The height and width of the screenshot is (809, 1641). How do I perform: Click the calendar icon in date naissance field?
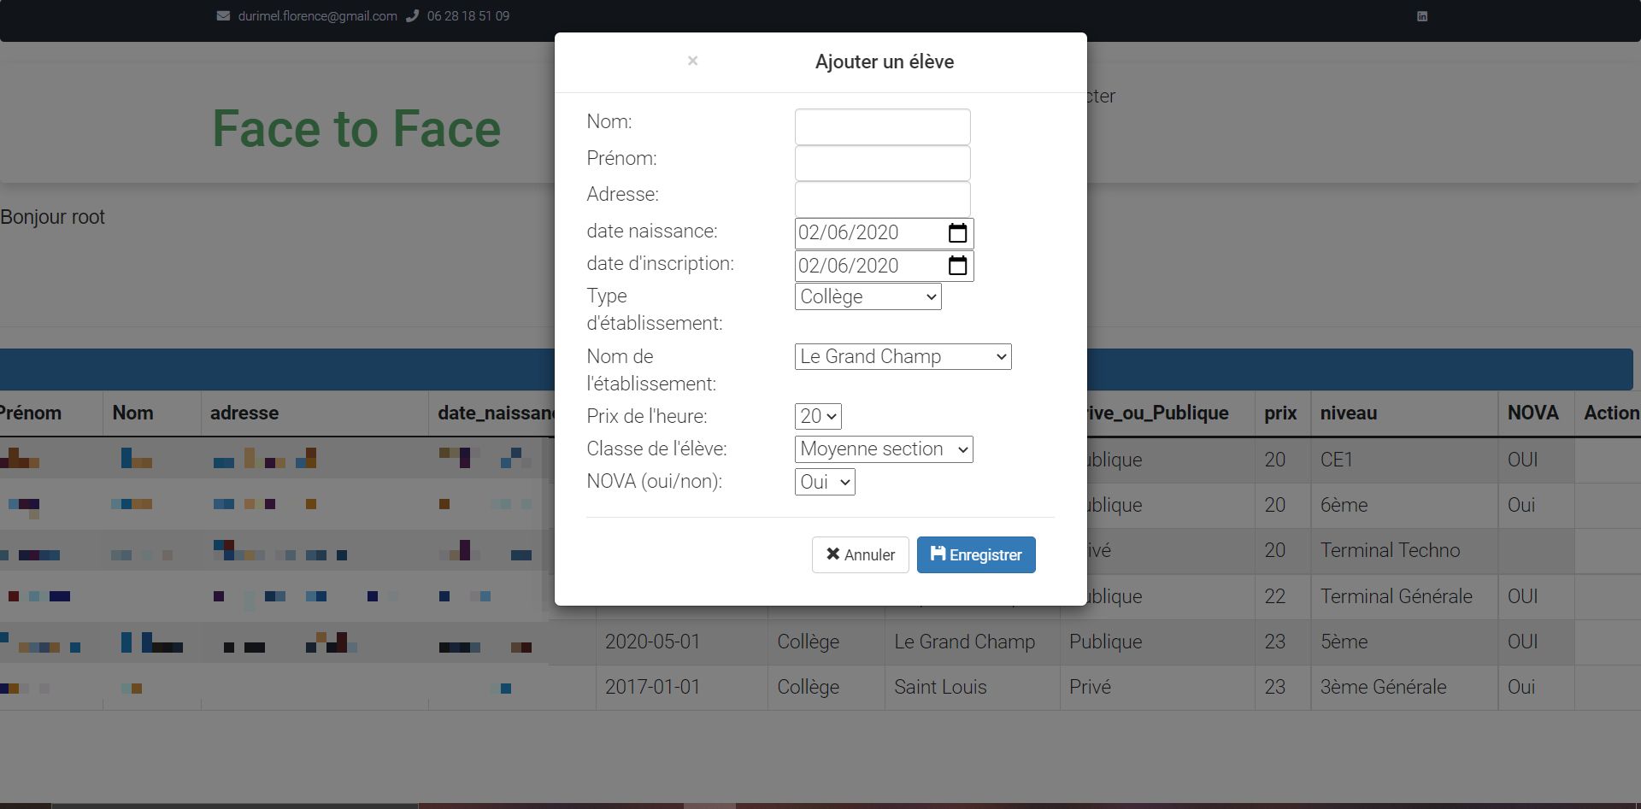[957, 233]
